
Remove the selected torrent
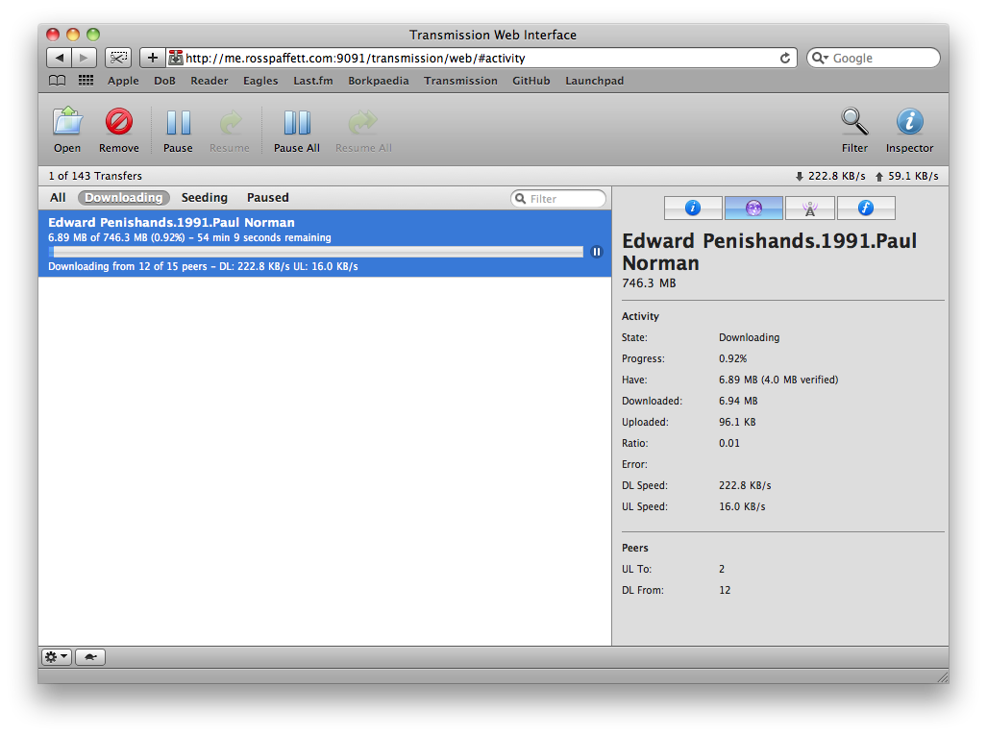pos(119,130)
